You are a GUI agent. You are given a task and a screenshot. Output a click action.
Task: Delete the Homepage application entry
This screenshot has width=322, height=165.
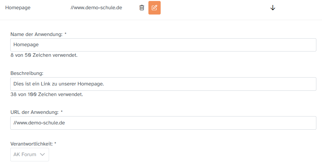142,8
